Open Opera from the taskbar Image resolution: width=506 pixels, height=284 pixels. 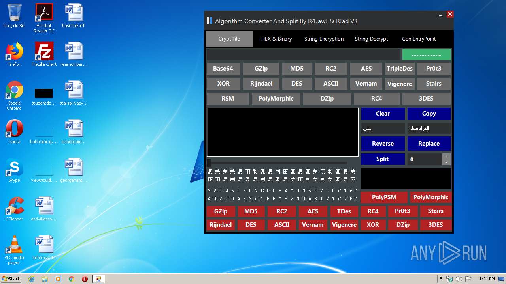coord(85,279)
